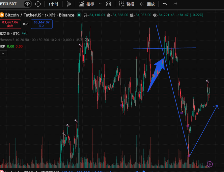Open the 1小时 interval selector
The image size is (224, 172).
pyautogui.click(x=53, y=4)
